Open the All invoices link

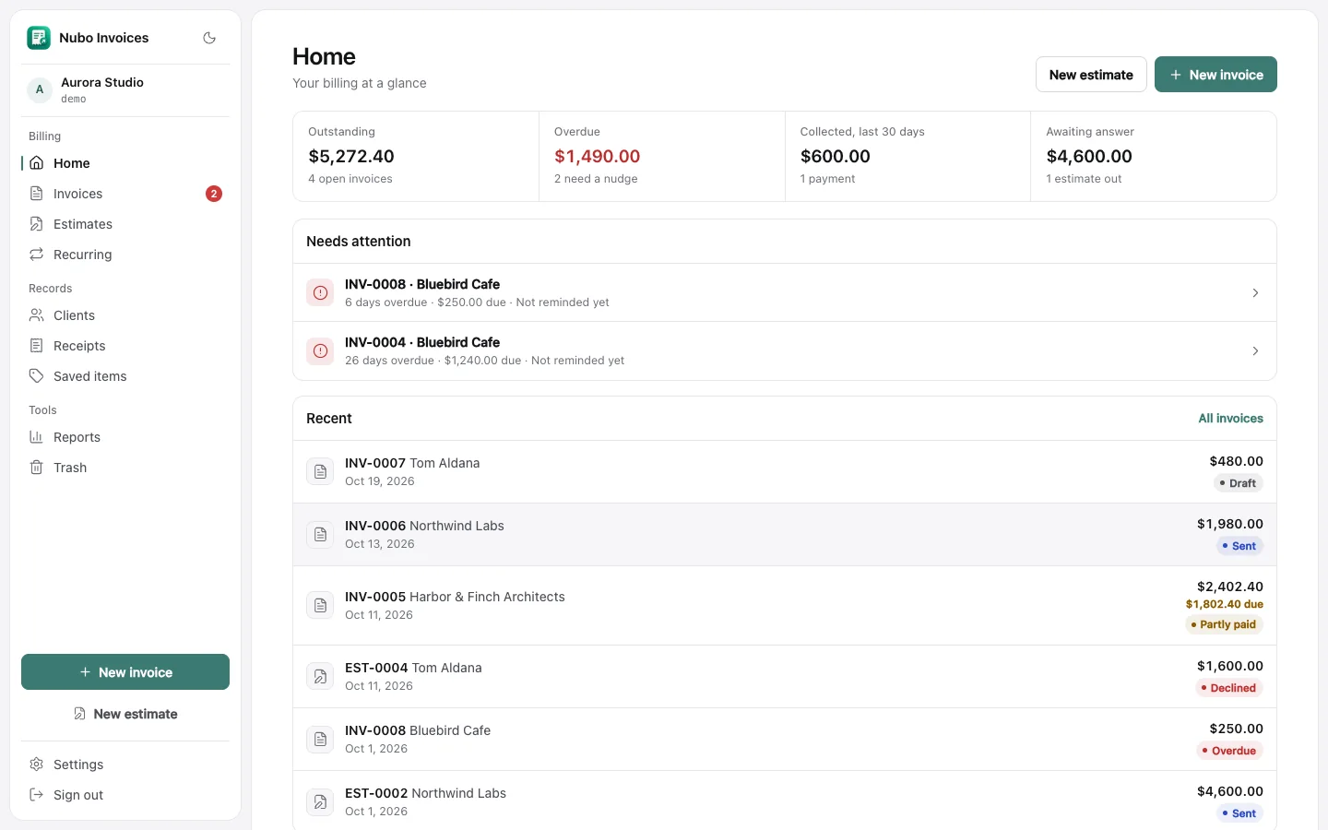coord(1230,419)
